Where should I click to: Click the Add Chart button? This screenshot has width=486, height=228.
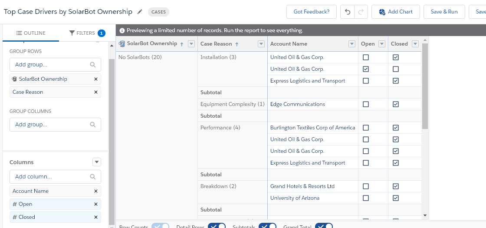point(395,12)
